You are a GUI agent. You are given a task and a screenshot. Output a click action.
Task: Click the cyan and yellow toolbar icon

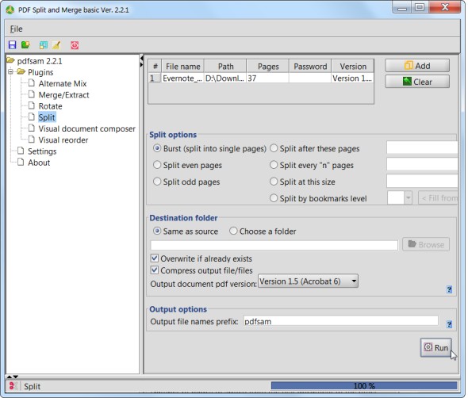[44, 45]
